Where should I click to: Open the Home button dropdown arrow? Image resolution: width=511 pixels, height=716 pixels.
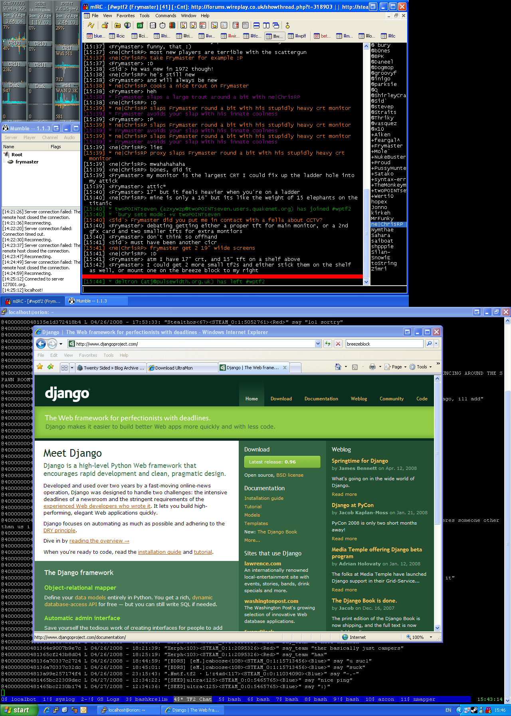pyautogui.click(x=346, y=367)
